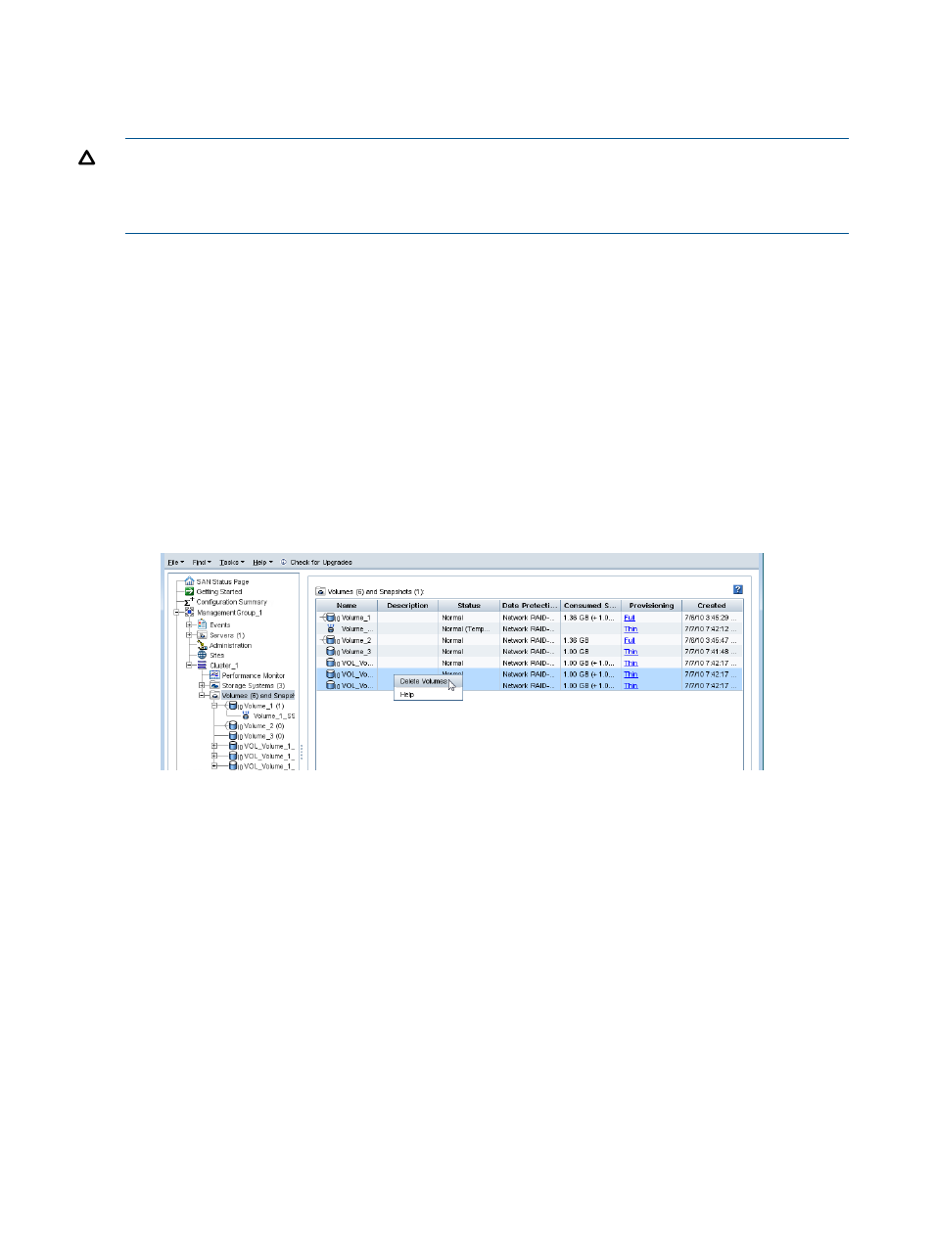Click the Volumes and Snapshots tree icon
This screenshot has height=1243, width=934.
[214, 696]
